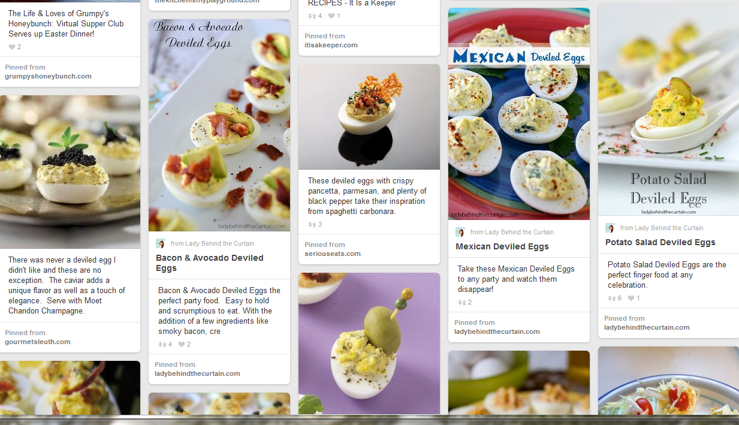The image size is (739, 425).
Task: Open the caviar deviled eggs pin image
Action: 70,172
